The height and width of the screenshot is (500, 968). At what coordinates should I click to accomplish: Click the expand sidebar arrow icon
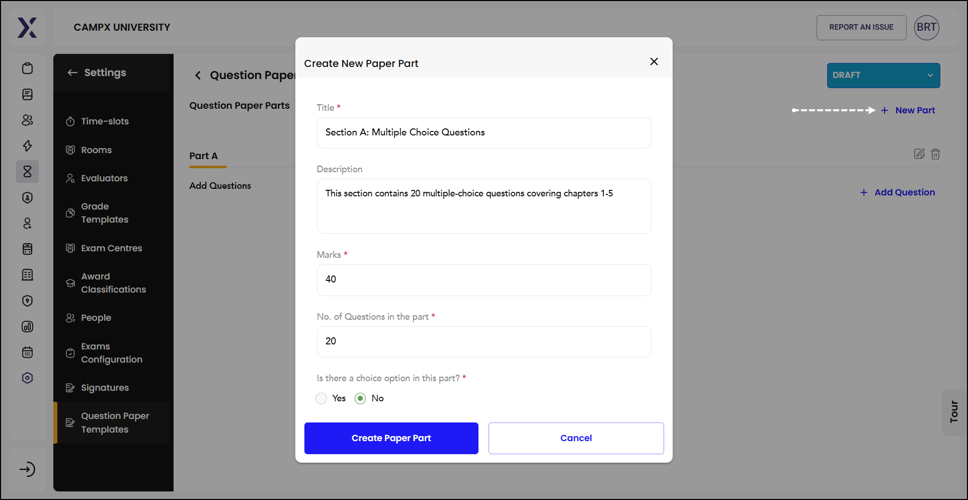point(27,469)
